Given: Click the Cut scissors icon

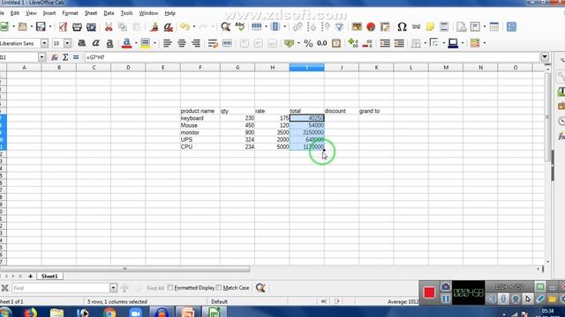Looking at the screenshot, I should coord(109,26).
